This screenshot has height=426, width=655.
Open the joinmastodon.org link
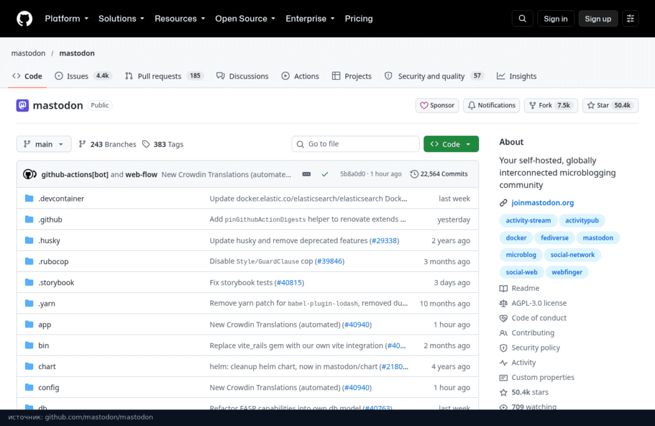tap(542, 203)
